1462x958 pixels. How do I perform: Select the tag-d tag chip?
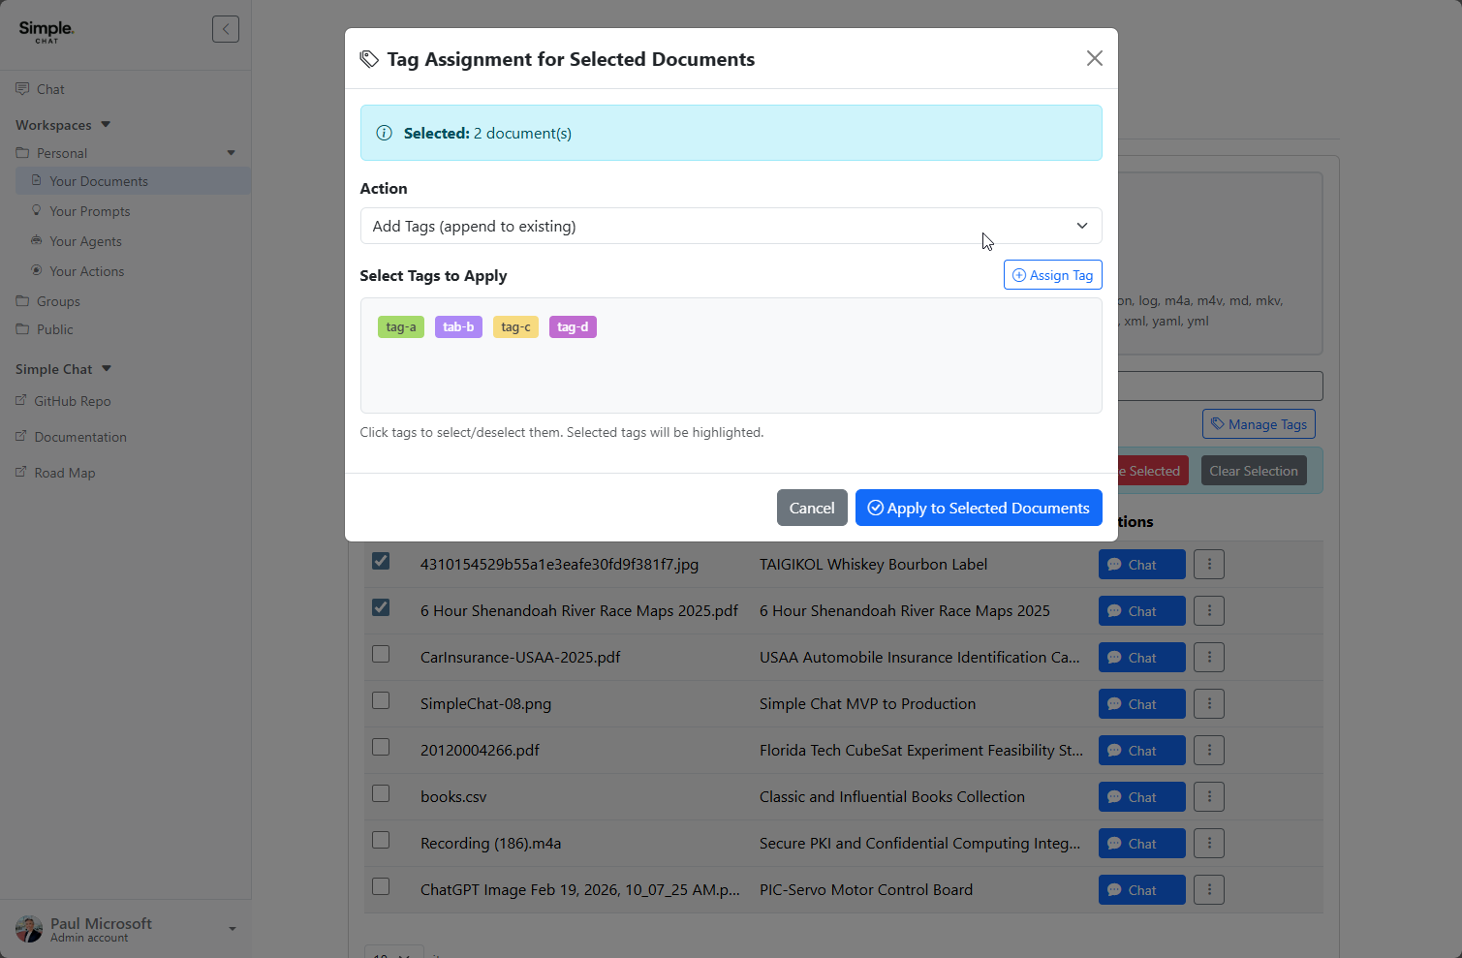tap(573, 327)
